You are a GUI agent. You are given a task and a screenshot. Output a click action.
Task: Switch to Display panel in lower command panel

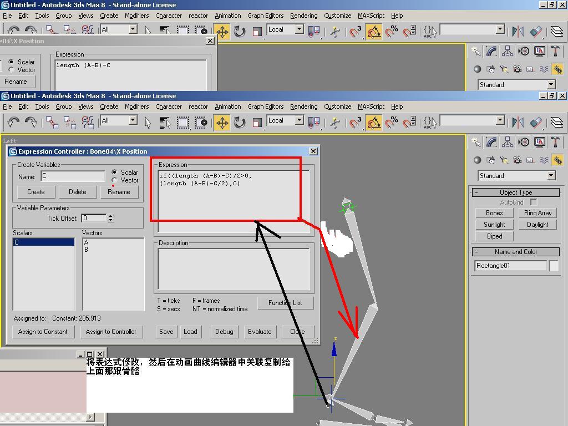(x=539, y=142)
